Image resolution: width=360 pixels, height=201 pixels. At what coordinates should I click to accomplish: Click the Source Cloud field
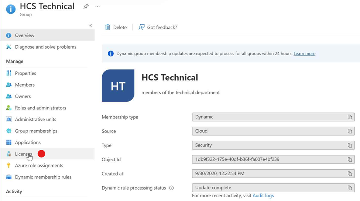point(273,131)
